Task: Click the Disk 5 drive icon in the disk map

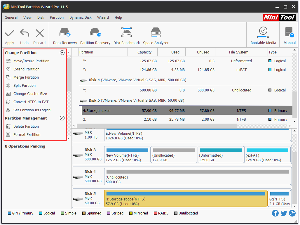Action: click(78, 199)
